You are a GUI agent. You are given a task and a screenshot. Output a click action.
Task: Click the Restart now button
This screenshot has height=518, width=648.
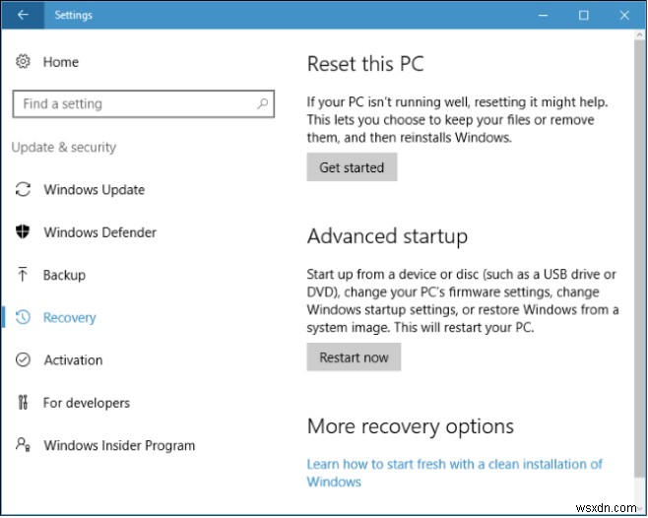354,356
